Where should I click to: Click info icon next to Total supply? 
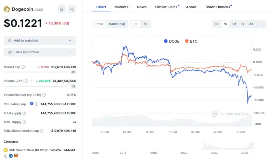(x=24, y=113)
